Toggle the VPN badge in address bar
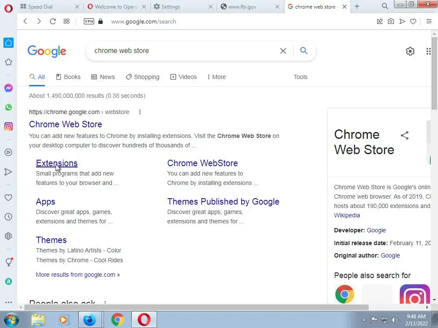 pyautogui.click(x=89, y=21)
